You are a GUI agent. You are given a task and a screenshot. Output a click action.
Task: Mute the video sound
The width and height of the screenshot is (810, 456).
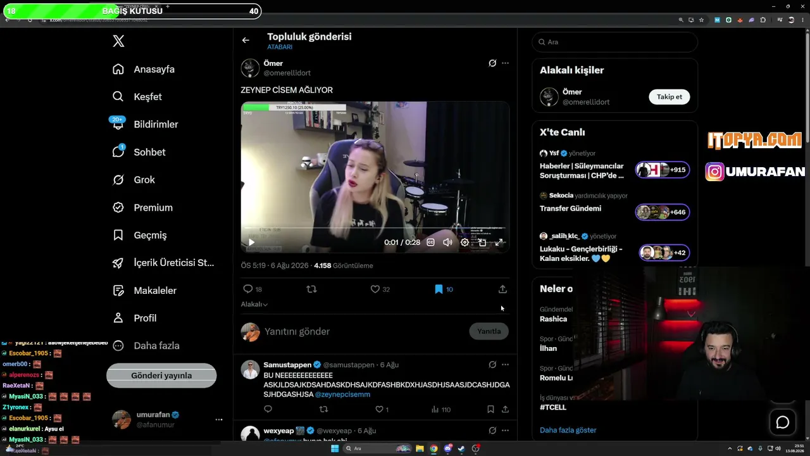tap(447, 242)
